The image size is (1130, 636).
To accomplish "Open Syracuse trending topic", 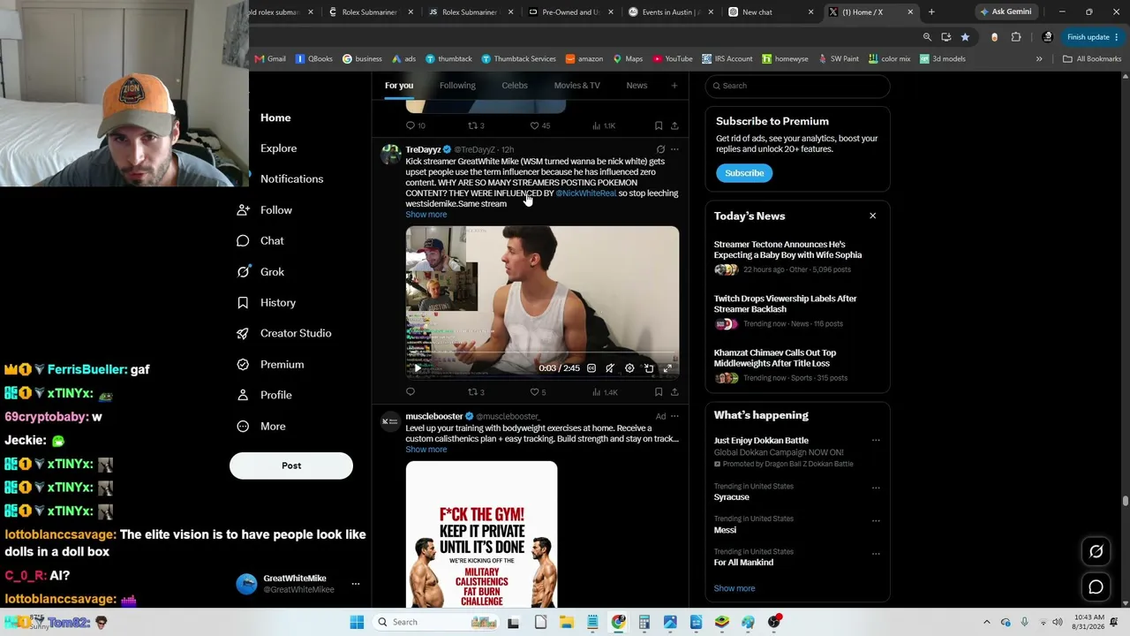I will (x=732, y=497).
